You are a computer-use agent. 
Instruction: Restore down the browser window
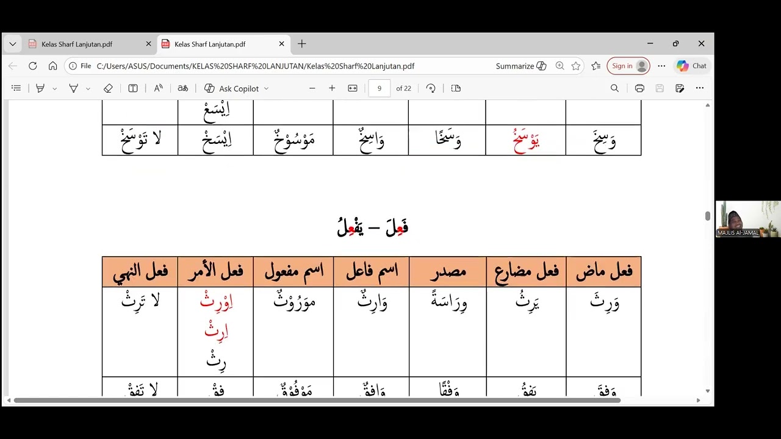(675, 44)
